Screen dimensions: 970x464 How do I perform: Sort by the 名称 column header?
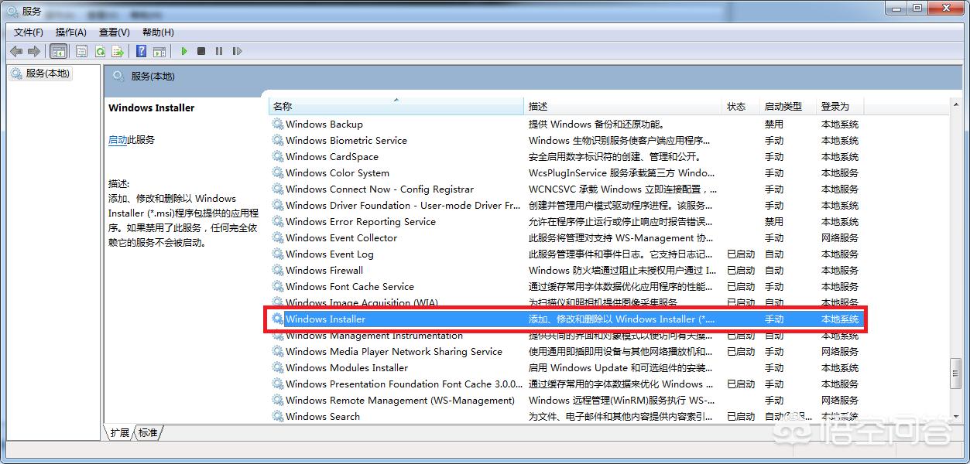pyautogui.click(x=396, y=106)
